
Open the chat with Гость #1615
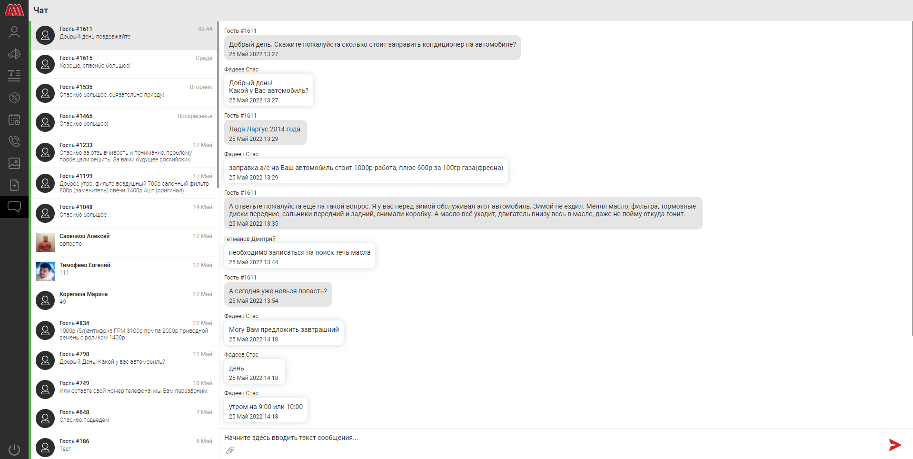click(124, 64)
